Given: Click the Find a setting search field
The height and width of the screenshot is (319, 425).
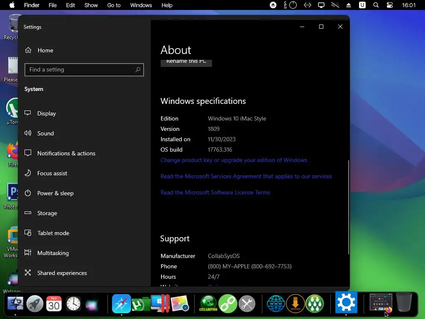Looking at the screenshot, I should (x=84, y=70).
